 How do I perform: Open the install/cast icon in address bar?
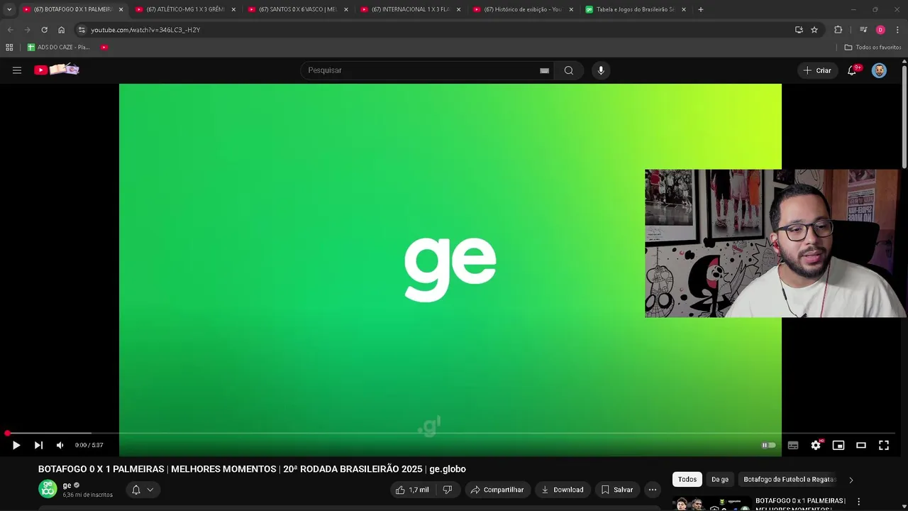point(799,30)
